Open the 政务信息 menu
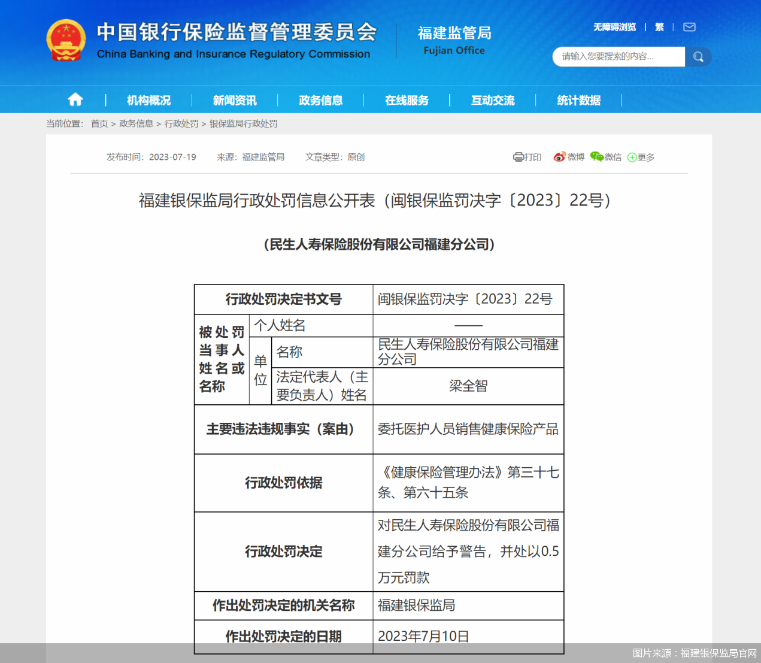Screen dimensions: 761x663 pyautogui.click(x=321, y=100)
